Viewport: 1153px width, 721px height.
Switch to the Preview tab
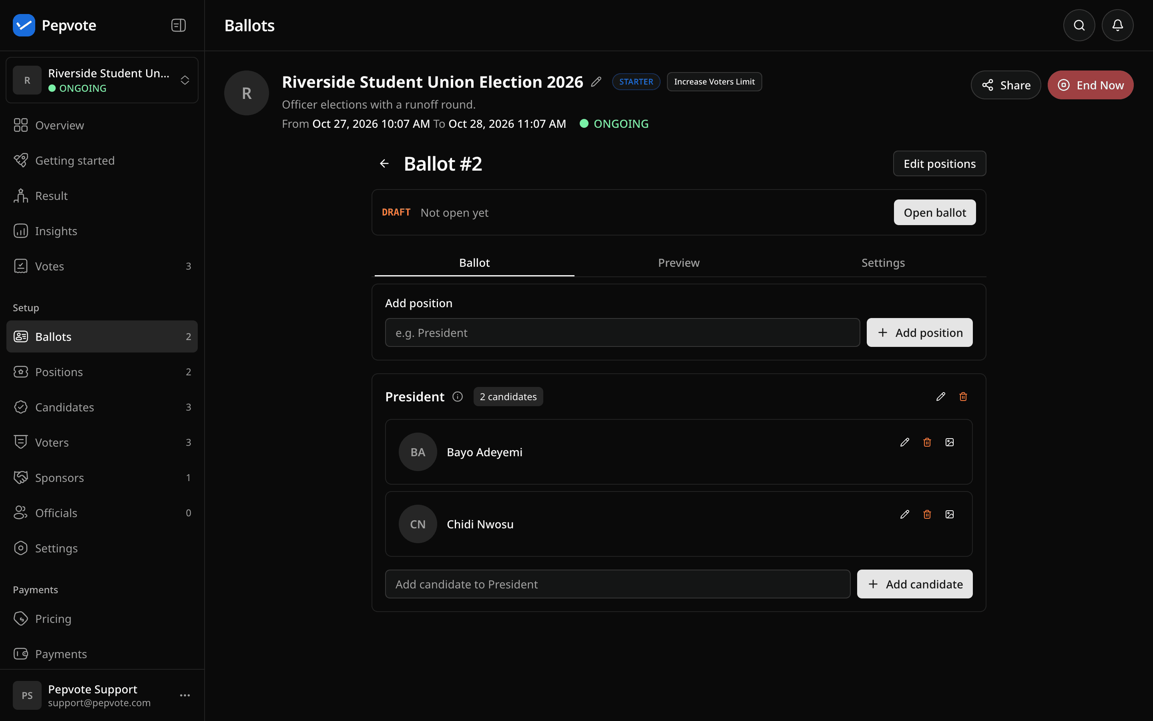click(679, 263)
